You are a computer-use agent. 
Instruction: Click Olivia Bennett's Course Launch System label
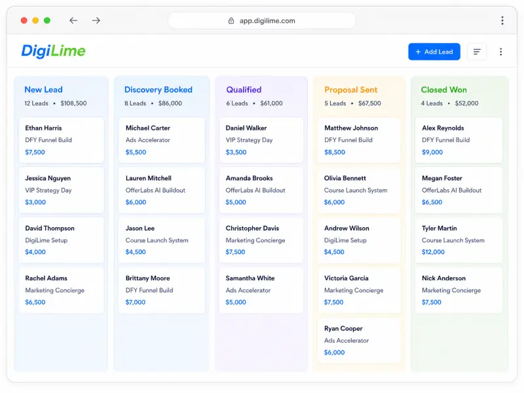pos(356,190)
